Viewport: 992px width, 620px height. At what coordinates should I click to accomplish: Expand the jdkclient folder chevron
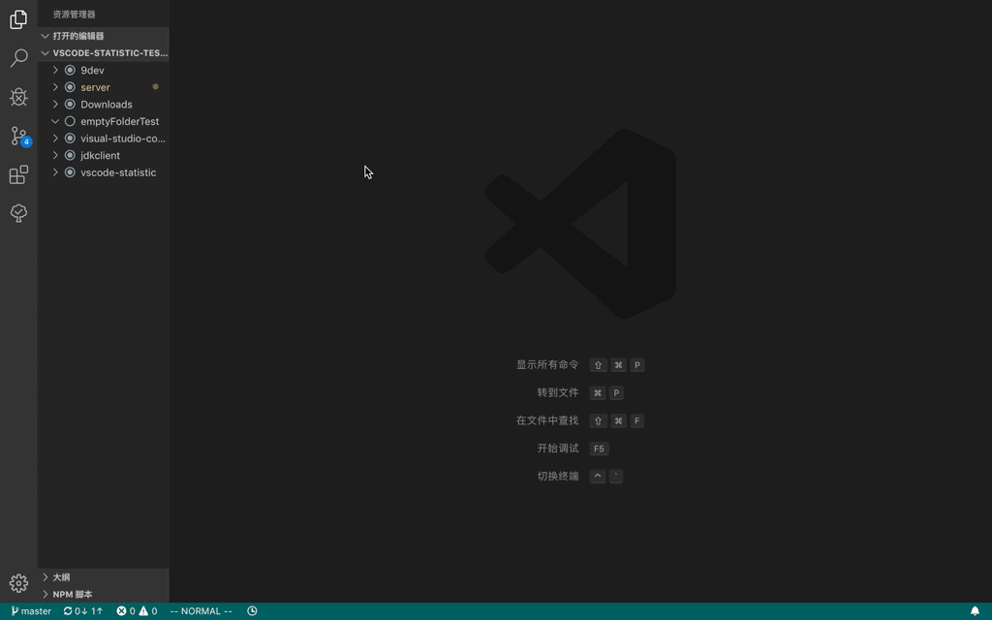pyautogui.click(x=55, y=156)
